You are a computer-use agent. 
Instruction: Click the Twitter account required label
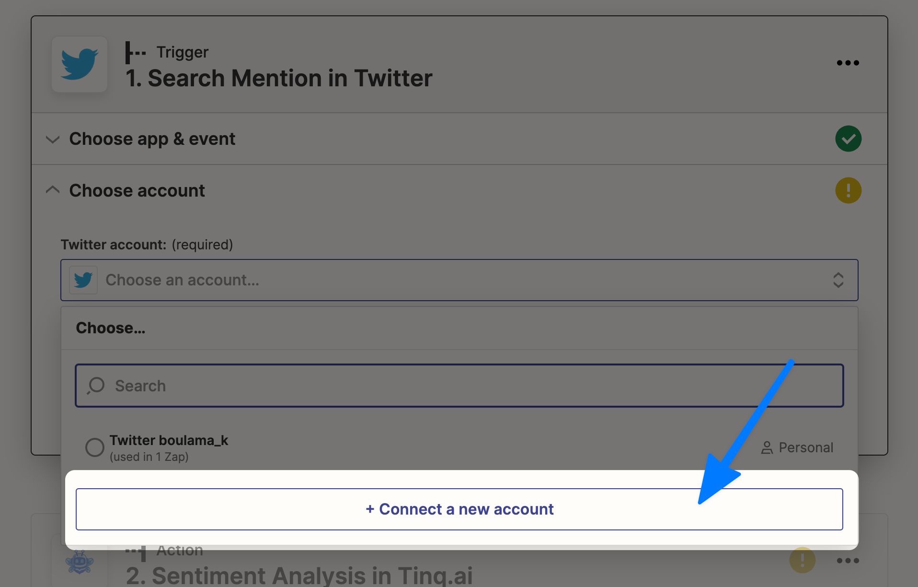147,245
